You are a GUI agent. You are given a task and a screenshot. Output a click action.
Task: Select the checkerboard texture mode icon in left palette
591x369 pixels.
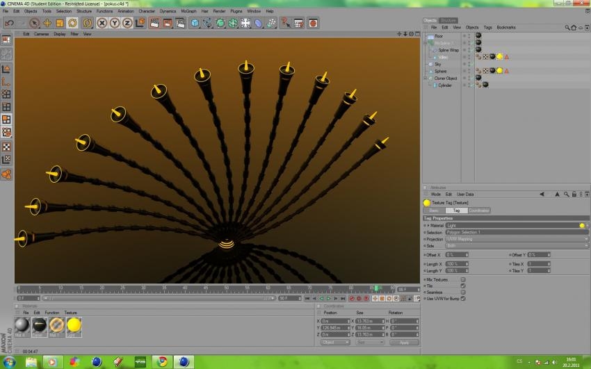6,147
